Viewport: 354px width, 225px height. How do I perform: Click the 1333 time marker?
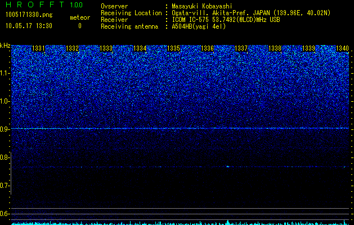(106, 48)
